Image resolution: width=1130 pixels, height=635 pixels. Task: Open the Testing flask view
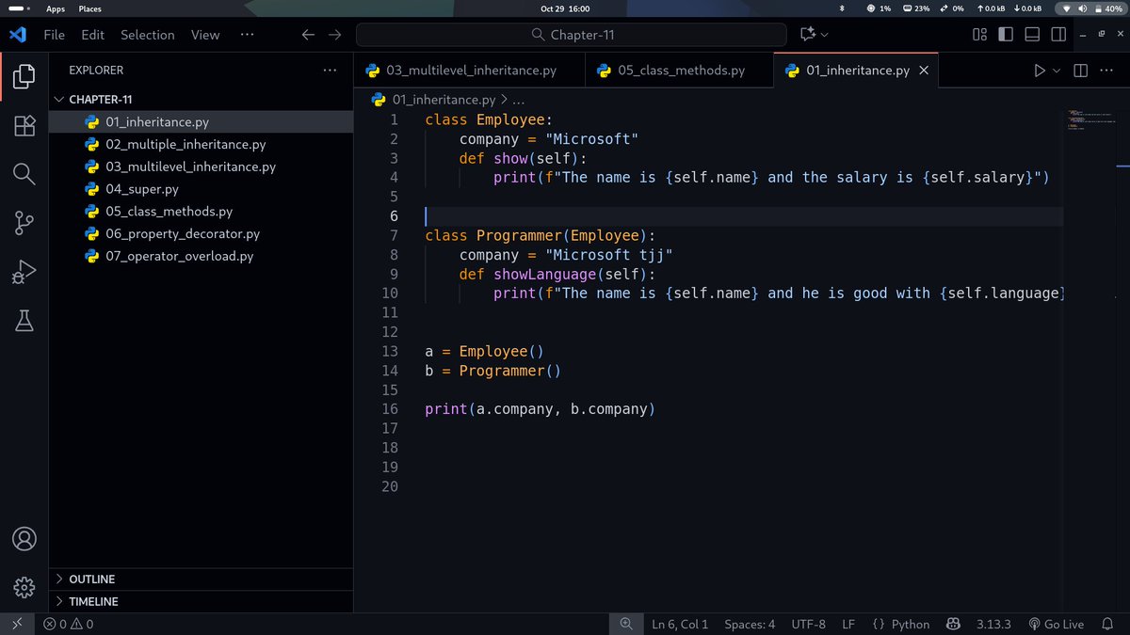click(24, 321)
